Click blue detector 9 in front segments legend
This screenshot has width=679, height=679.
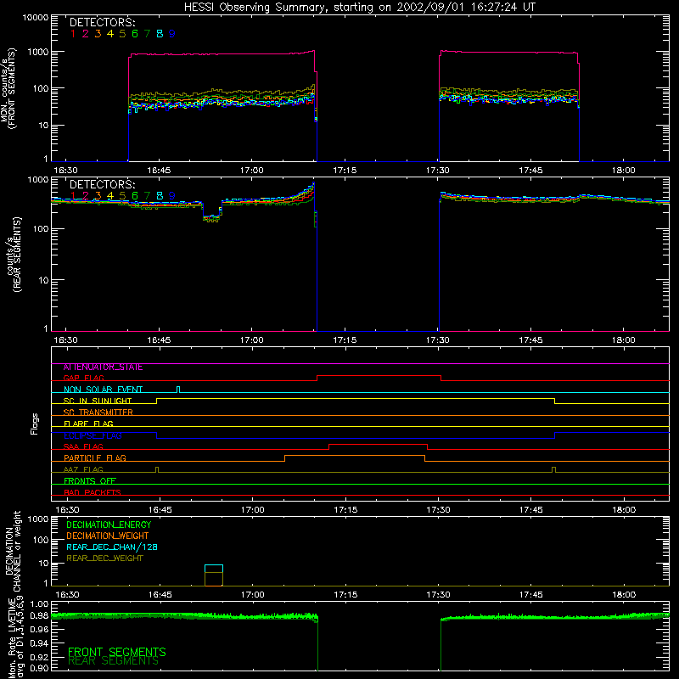172,33
